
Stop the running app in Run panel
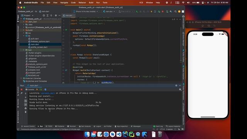pos(22,90)
